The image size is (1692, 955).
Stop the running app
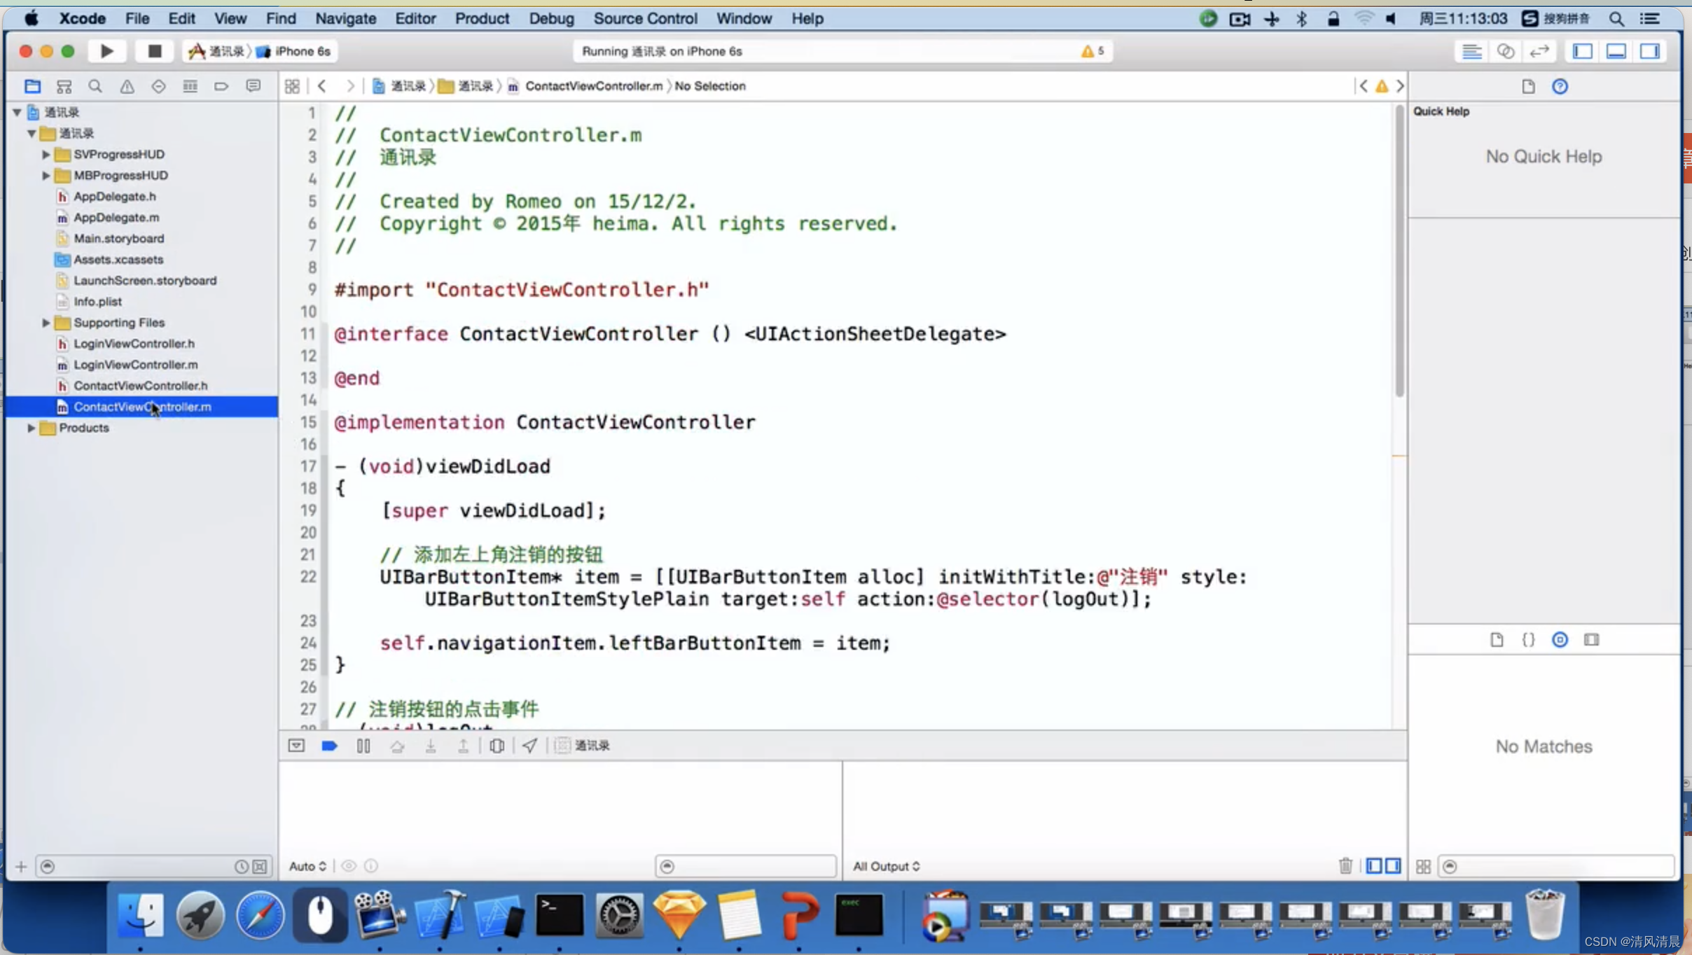pos(154,51)
